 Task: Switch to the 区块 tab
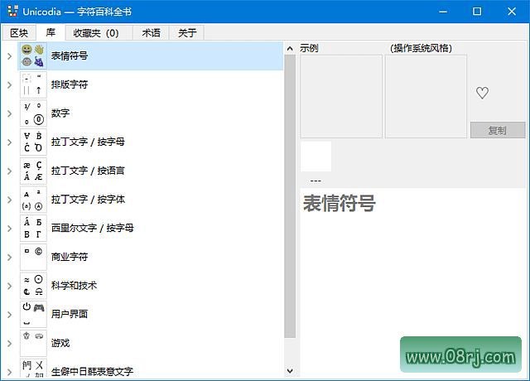point(19,33)
